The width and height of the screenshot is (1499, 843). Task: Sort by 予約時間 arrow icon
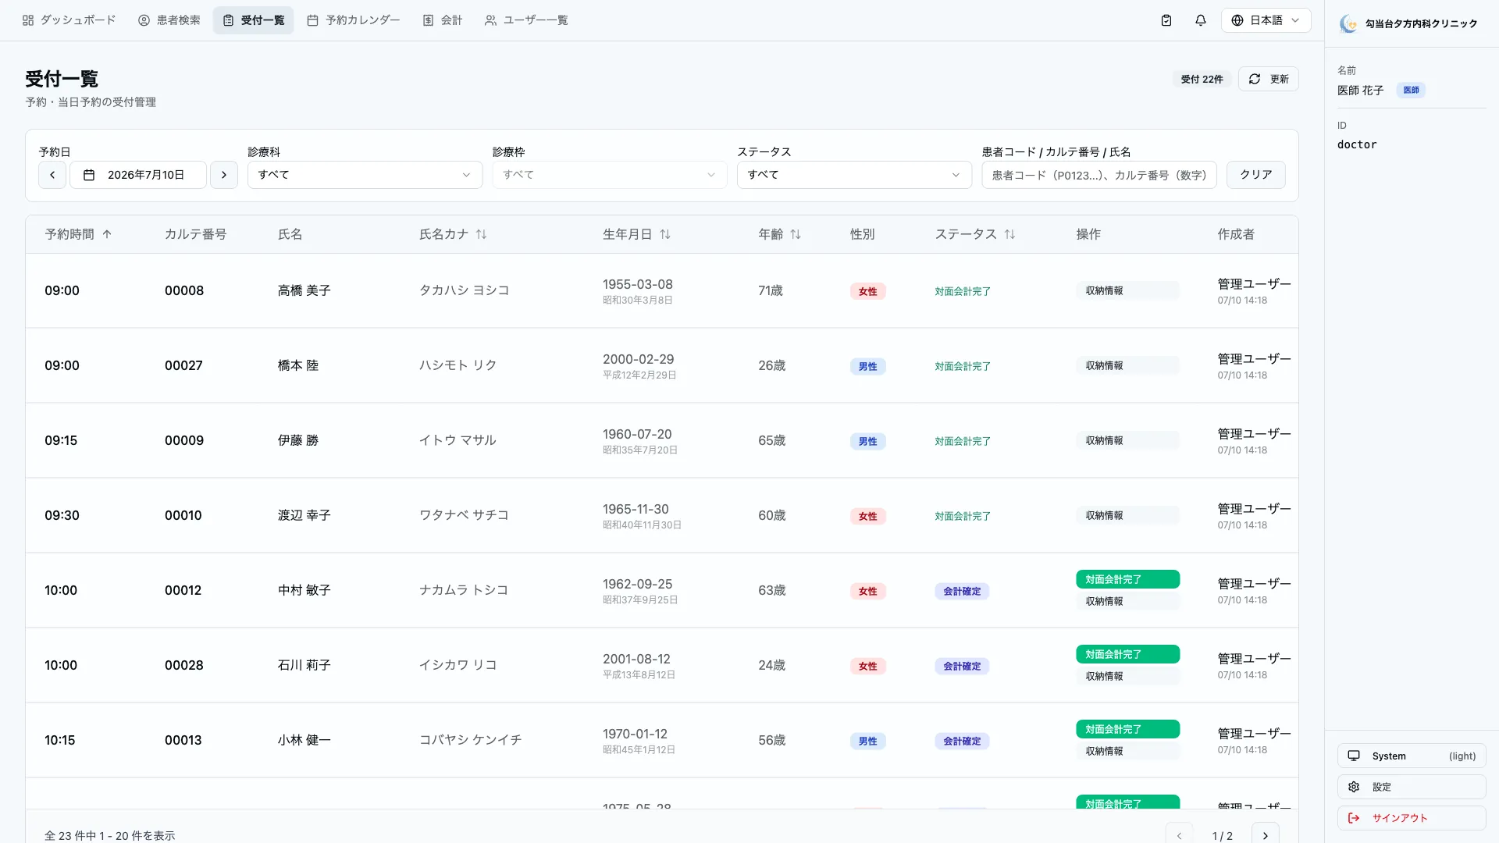107,234
